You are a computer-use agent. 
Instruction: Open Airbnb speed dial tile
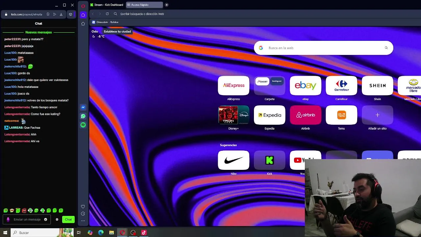pyautogui.click(x=306, y=115)
